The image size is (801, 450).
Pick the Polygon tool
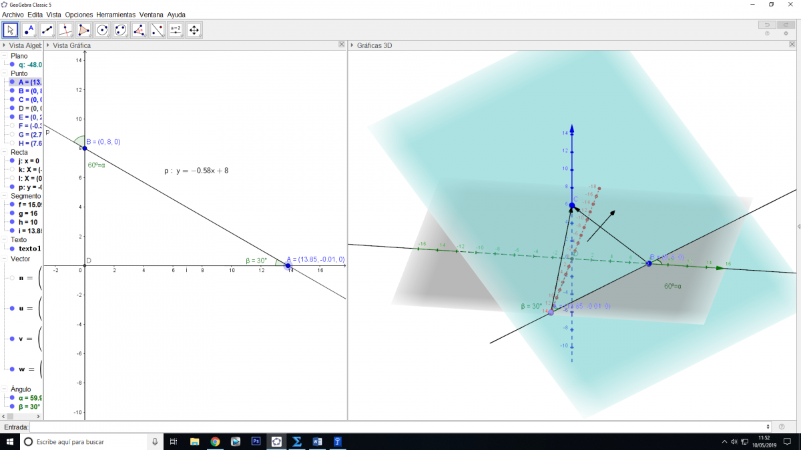coord(83,30)
